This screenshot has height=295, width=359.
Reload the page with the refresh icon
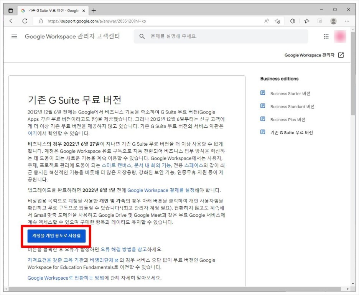pyautogui.click(x=25, y=21)
